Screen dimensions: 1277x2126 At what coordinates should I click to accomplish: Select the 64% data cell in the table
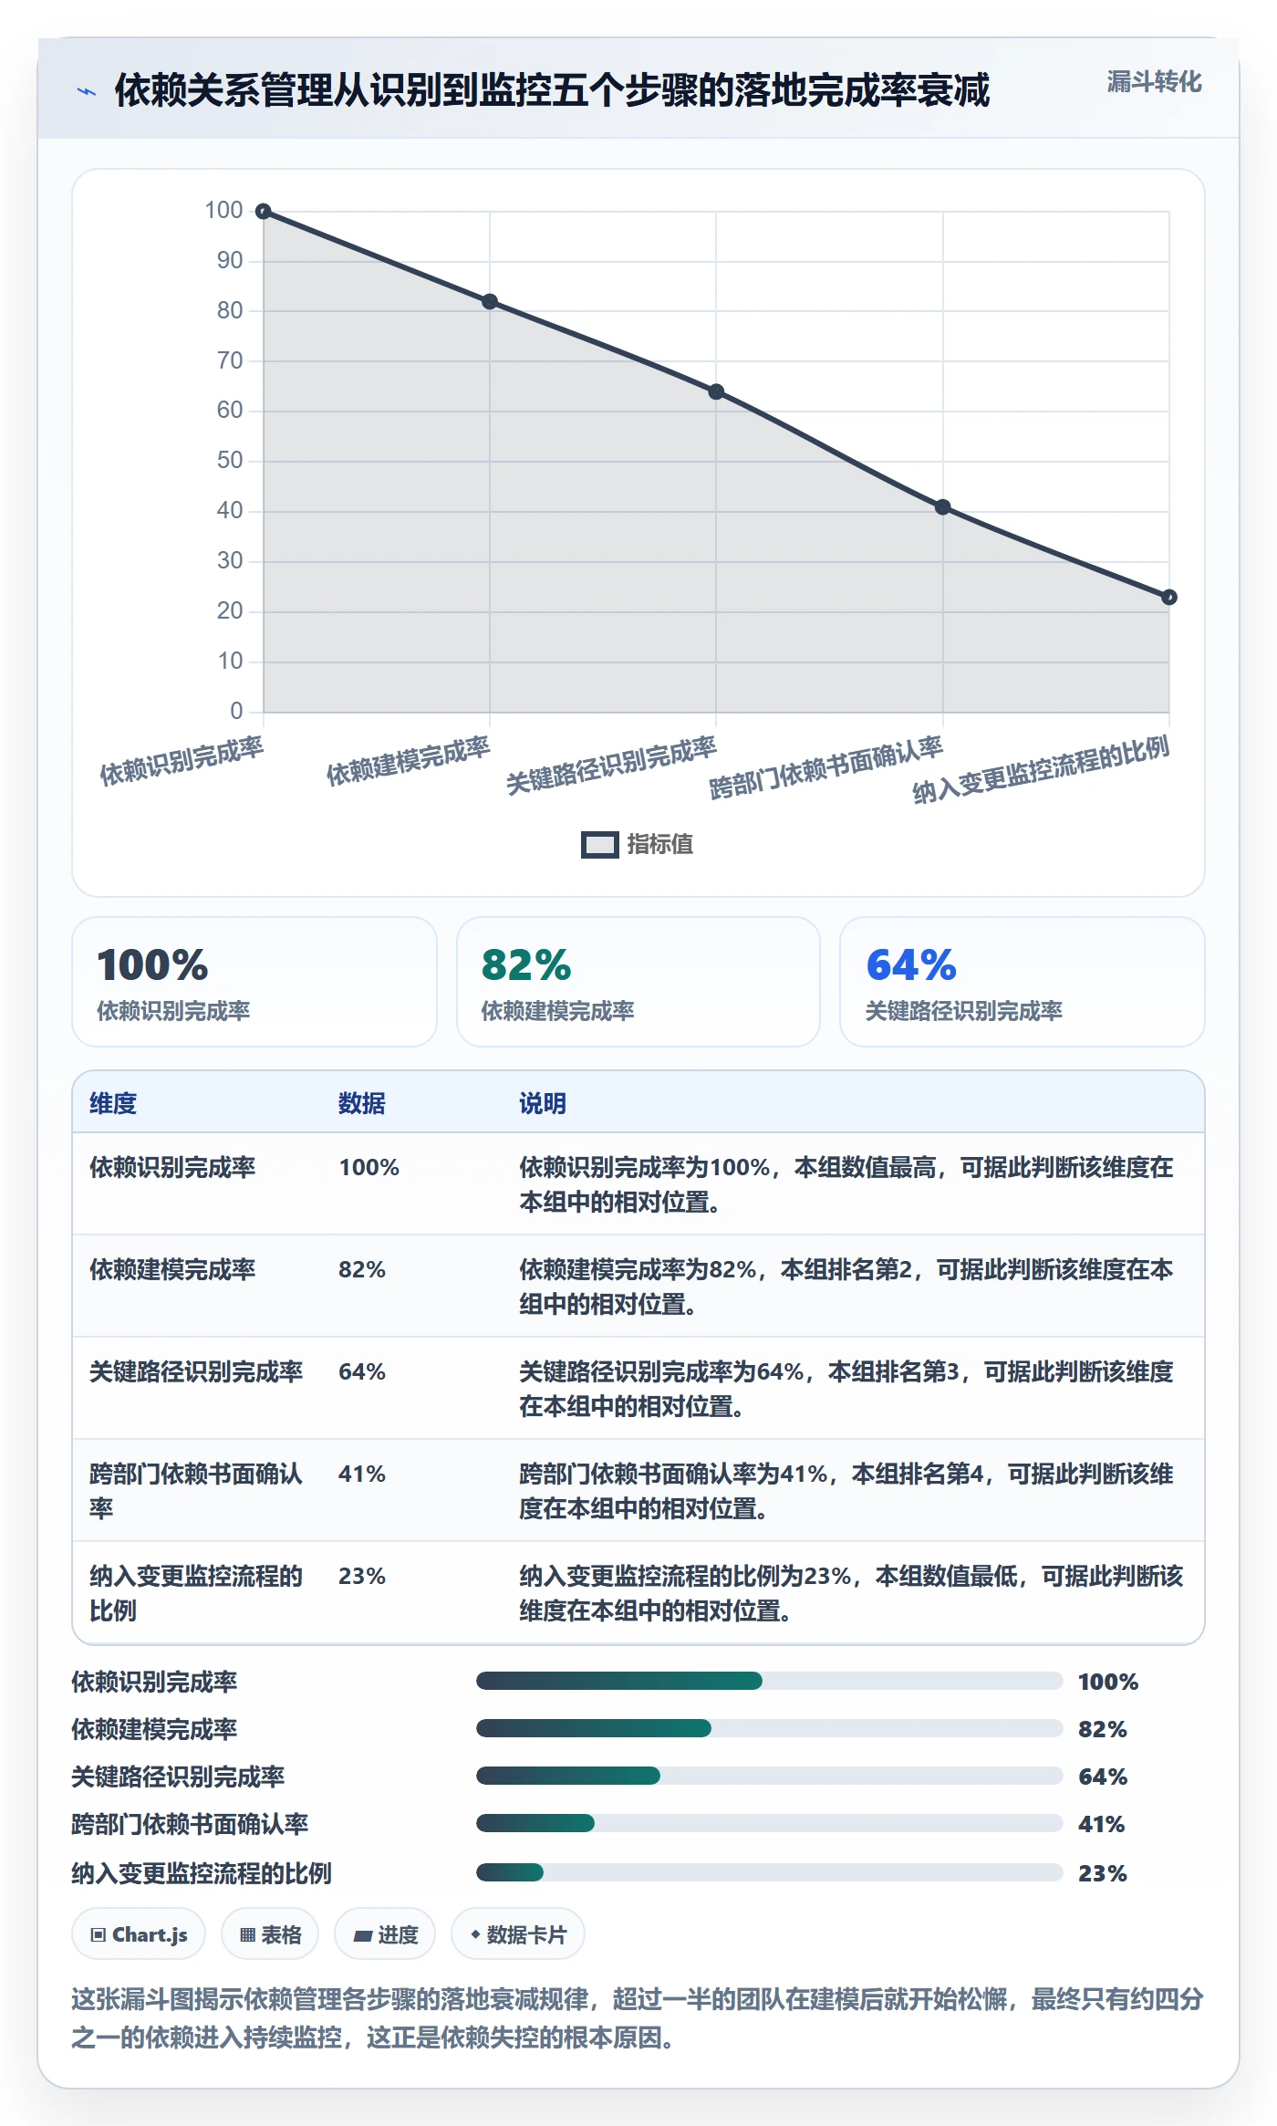click(x=362, y=1371)
